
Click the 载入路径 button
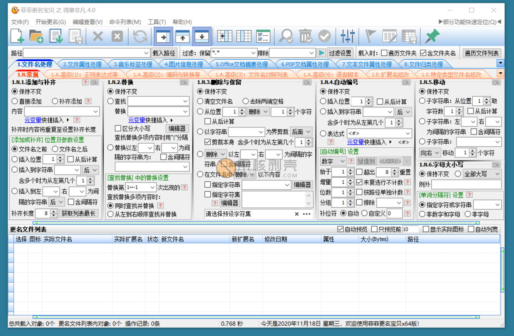pyautogui.click(x=164, y=53)
